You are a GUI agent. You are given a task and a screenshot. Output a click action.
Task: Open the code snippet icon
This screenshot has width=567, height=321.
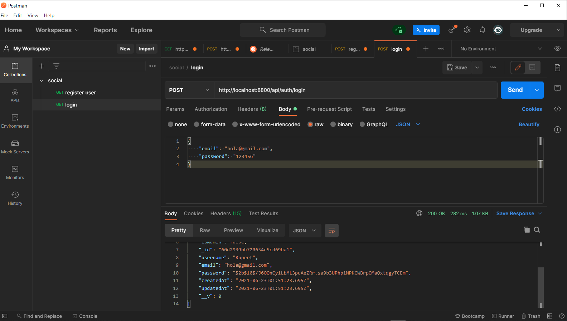[x=557, y=109]
